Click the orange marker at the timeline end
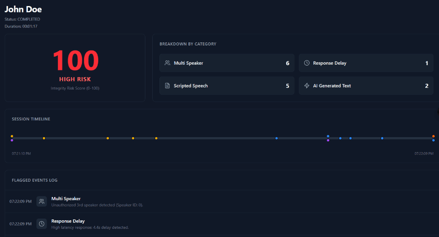439x237 pixels. [x=433, y=136]
